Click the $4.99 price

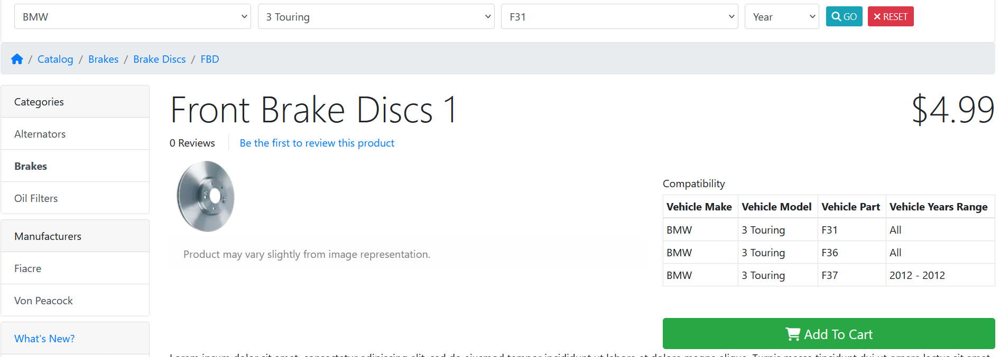(953, 110)
